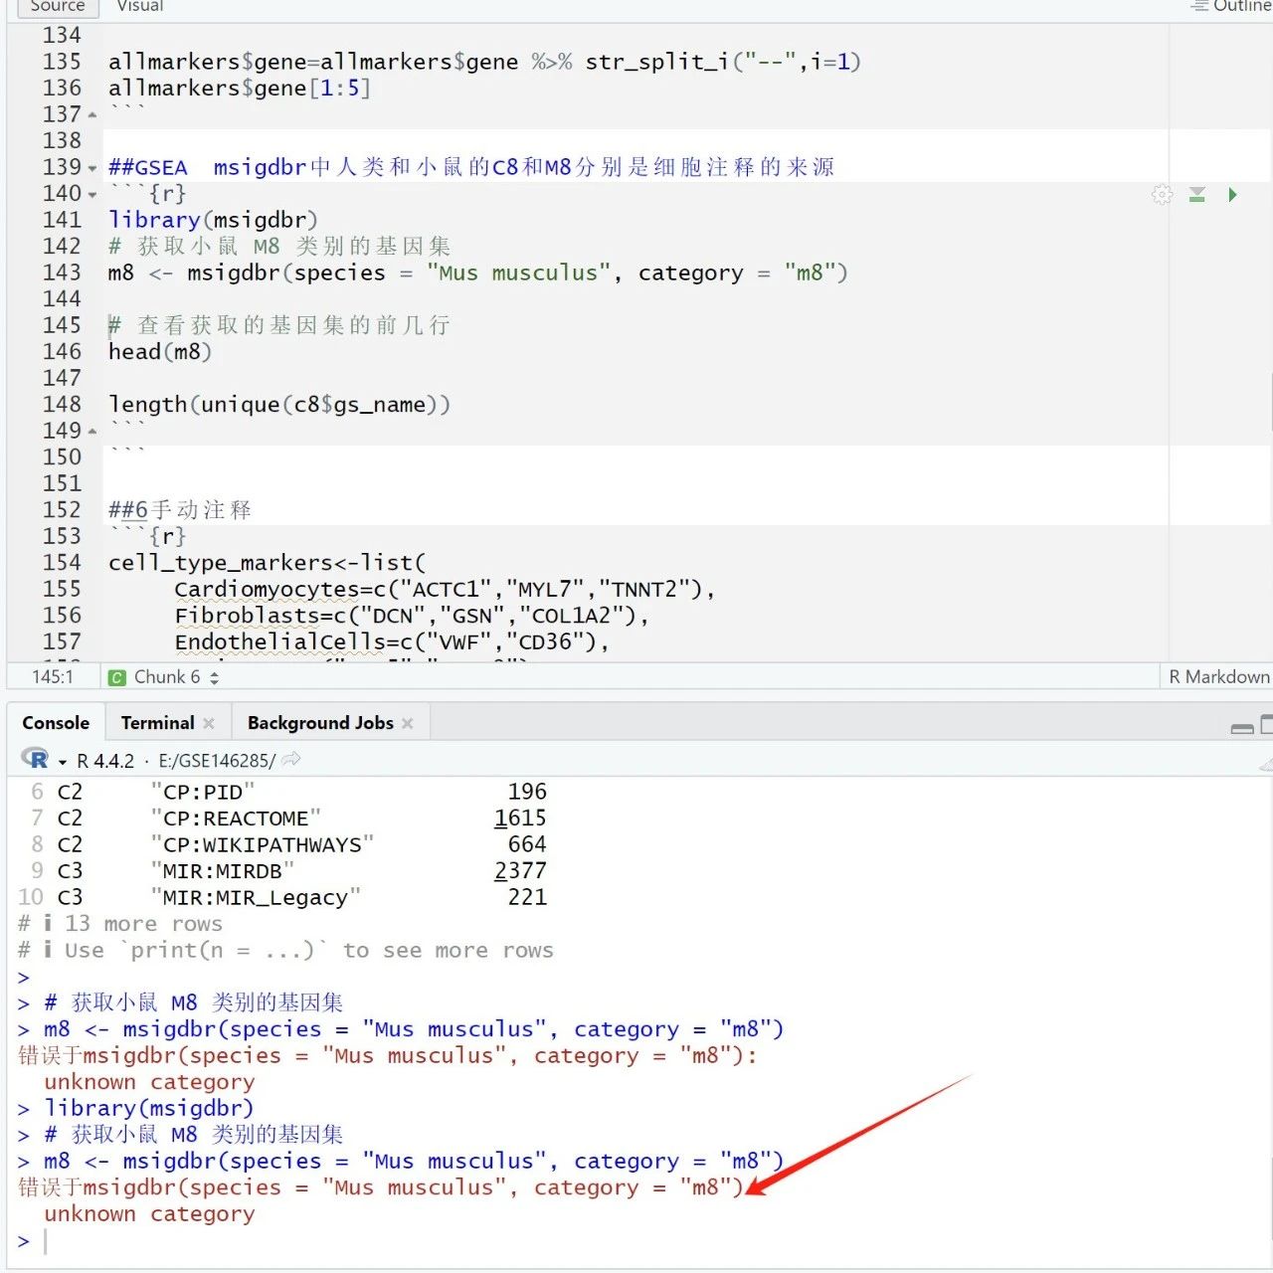Click allmarkers$gene[1:5] on line 136
The height and width of the screenshot is (1273, 1273).
pos(240,89)
